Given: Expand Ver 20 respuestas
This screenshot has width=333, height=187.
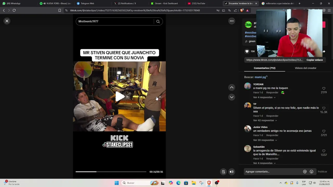Looking at the screenshot, I should tap(265, 140).
